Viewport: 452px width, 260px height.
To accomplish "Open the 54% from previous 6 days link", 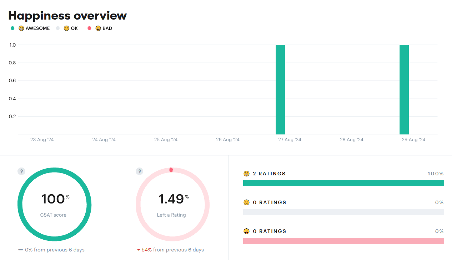I will pyautogui.click(x=171, y=250).
